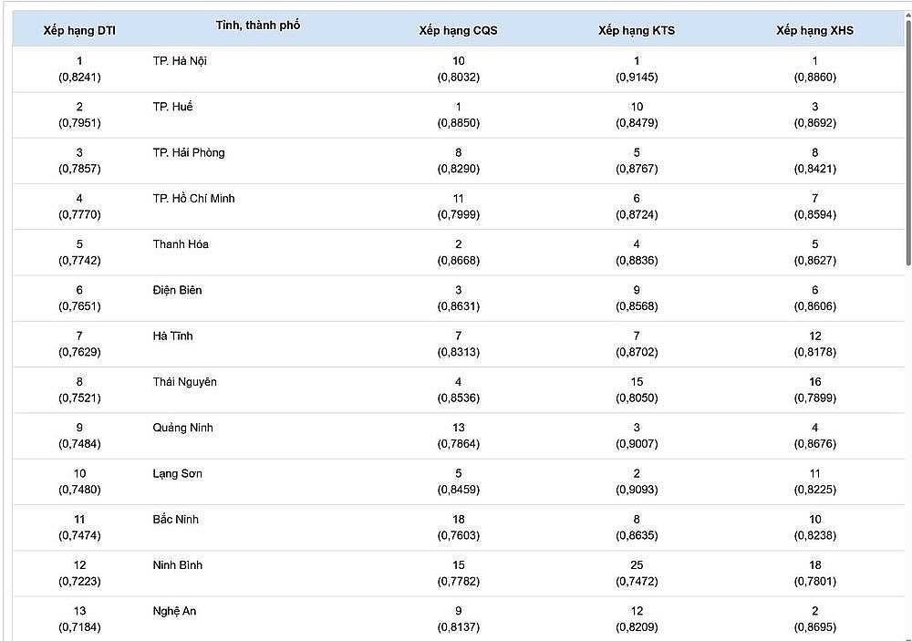Click the Bắc Ninh province cell
This screenshot has height=641, width=912.
point(176,519)
